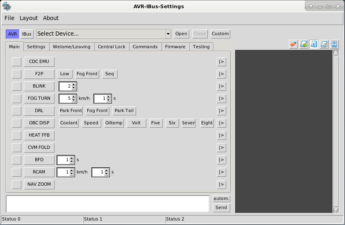
Task: Toggle the checkbox beside DRL
Action: (16, 111)
